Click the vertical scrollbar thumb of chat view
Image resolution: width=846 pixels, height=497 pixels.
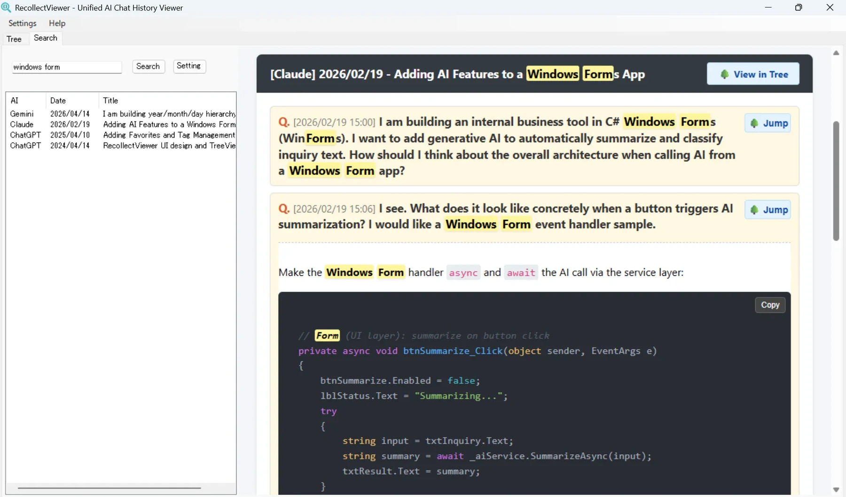(836, 181)
